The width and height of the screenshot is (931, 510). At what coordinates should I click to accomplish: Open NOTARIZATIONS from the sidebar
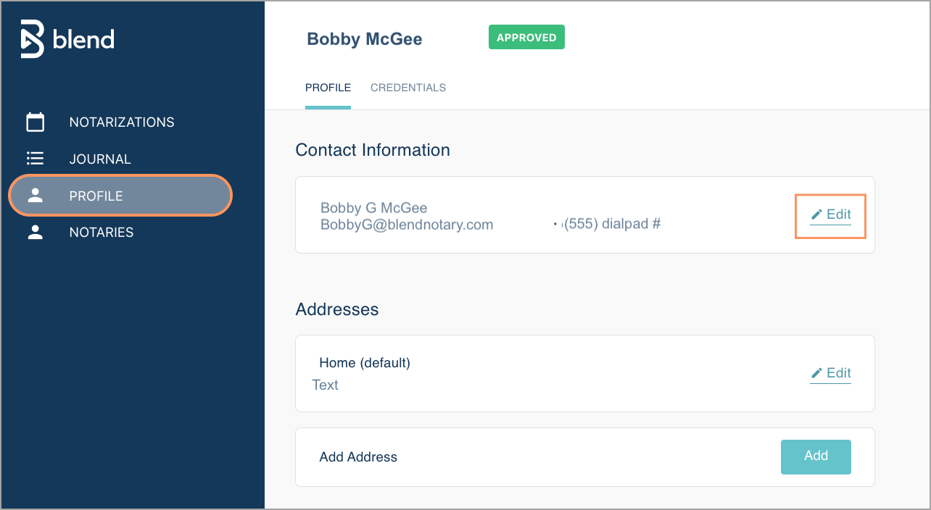point(122,122)
